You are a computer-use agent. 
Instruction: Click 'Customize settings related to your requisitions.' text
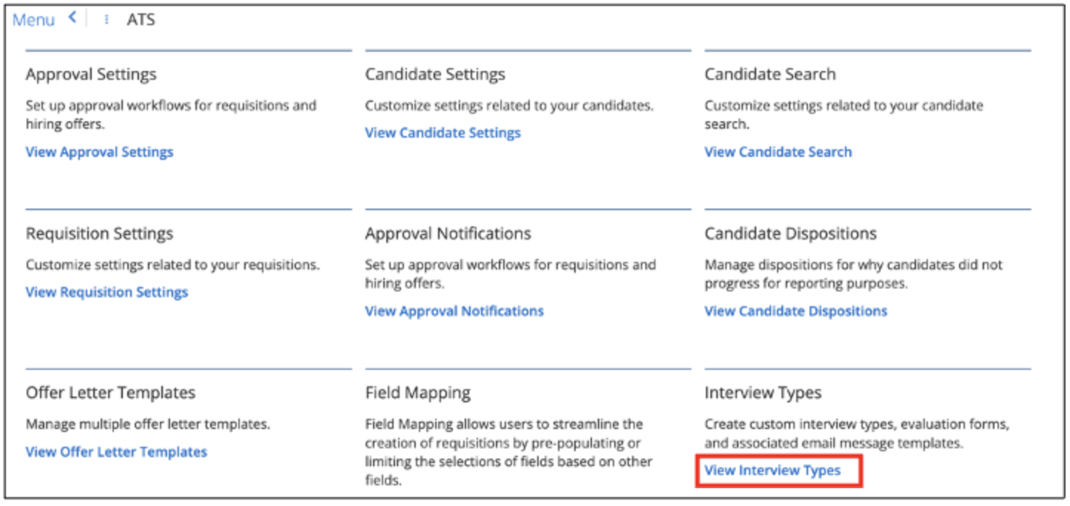[x=173, y=265]
